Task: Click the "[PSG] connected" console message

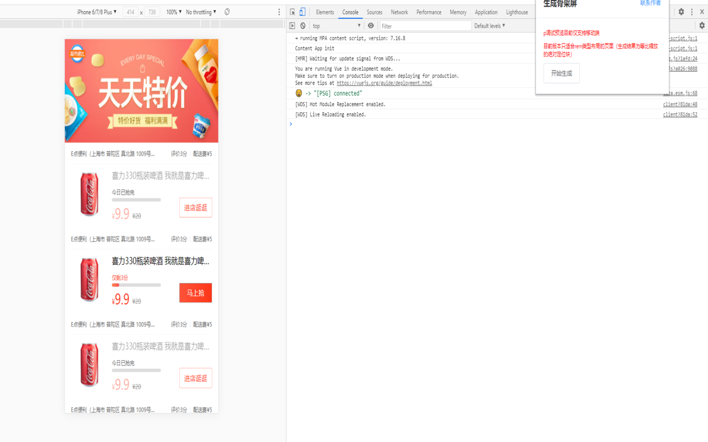Action: (x=338, y=93)
